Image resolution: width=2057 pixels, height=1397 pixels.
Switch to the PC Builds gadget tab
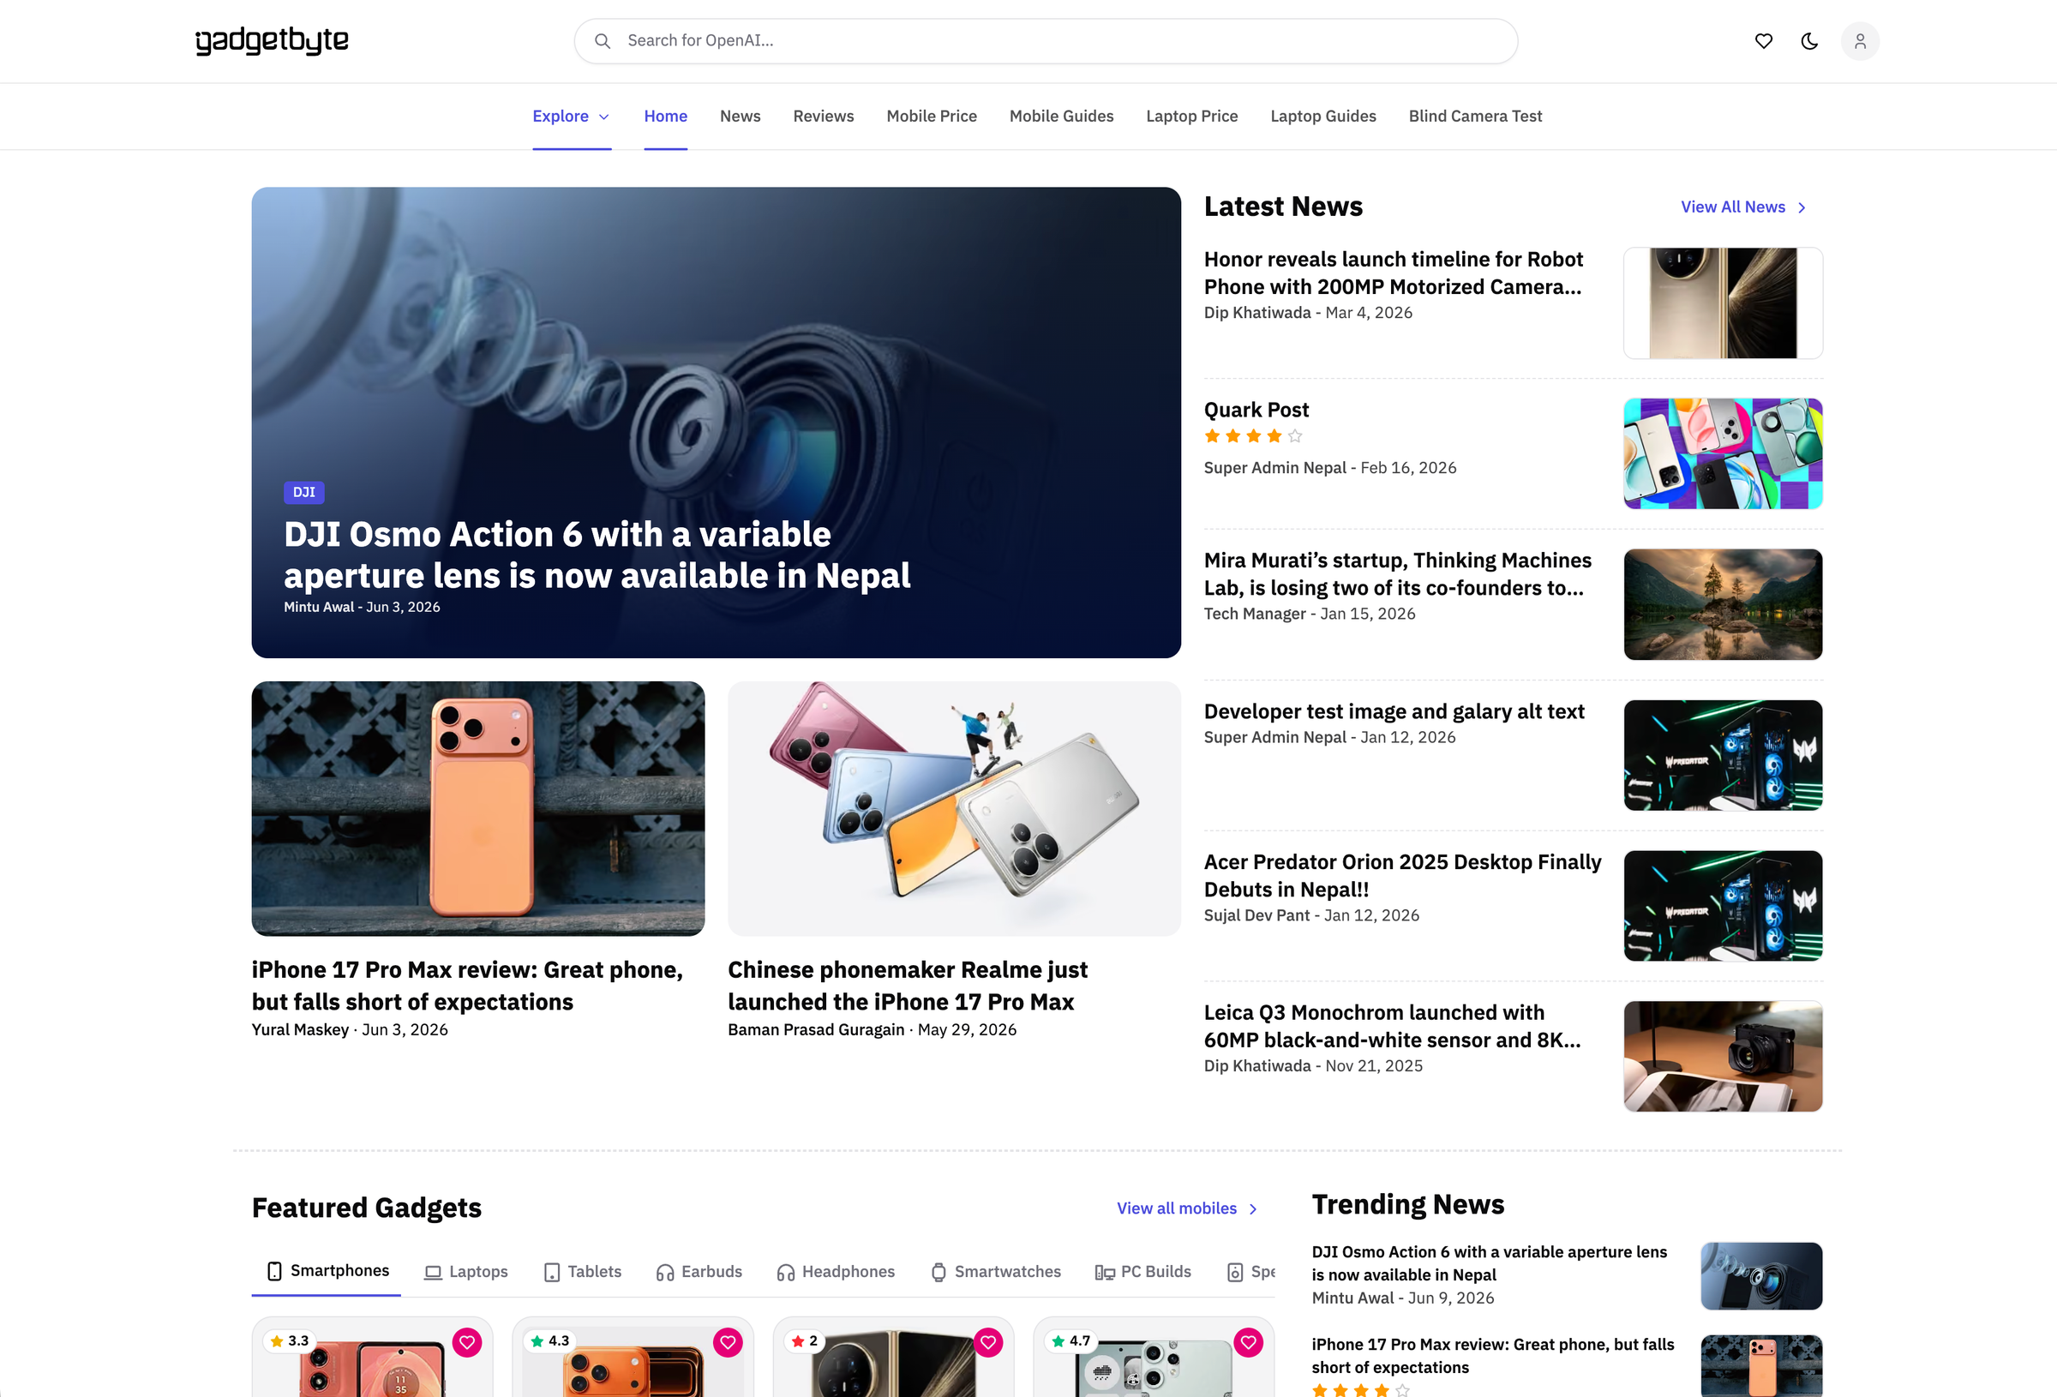click(x=1142, y=1271)
